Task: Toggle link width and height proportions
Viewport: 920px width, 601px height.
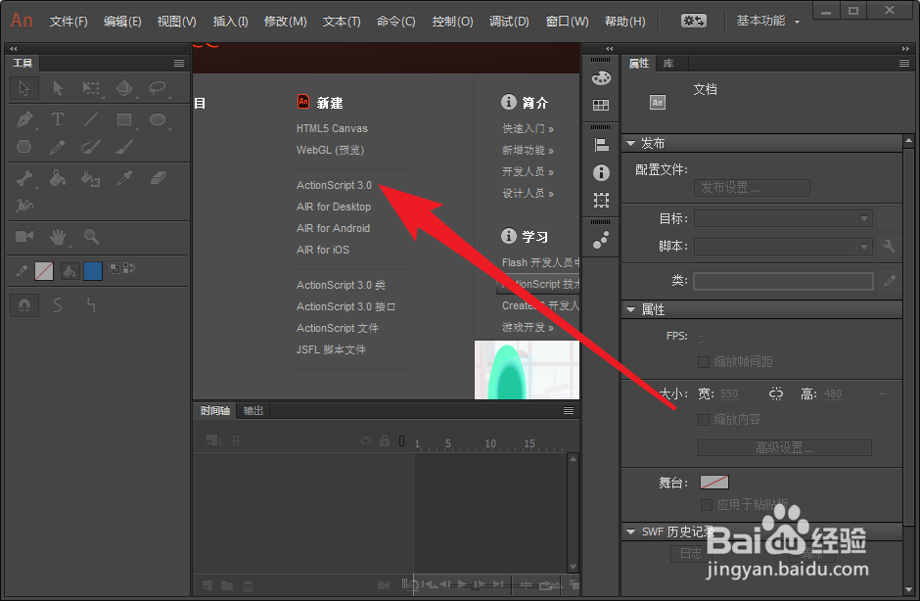Action: [x=776, y=393]
